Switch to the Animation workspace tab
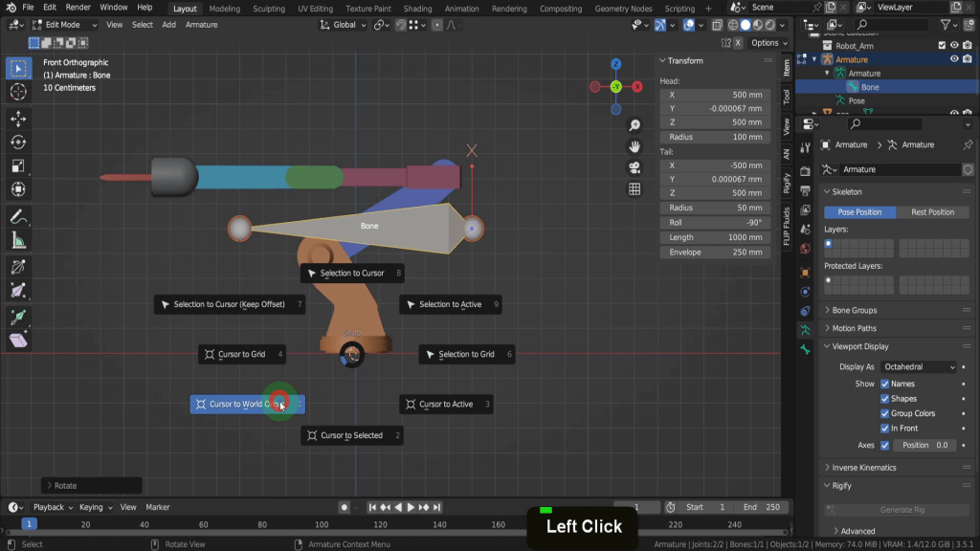Screen dimensions: 980x551 (462, 9)
